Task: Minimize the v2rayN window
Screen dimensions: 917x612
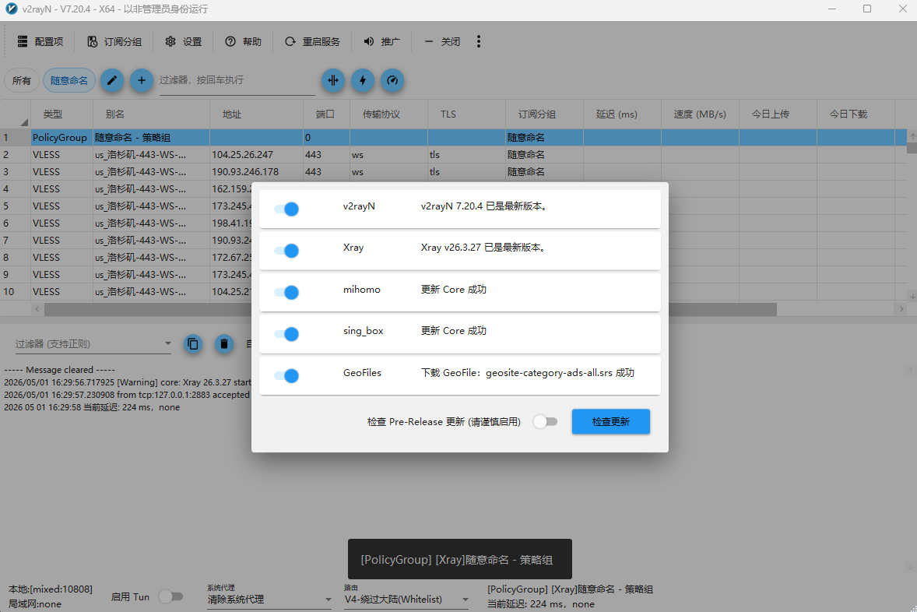Action: (832, 9)
